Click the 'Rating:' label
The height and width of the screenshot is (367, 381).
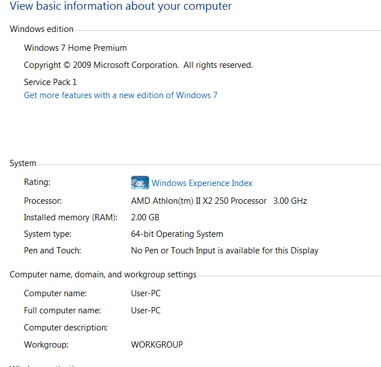[37, 182]
